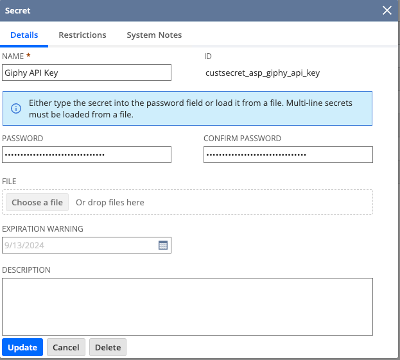Viewport: 400px width, 360px height.
Task: Save changes with the Update button
Action: (x=22, y=347)
